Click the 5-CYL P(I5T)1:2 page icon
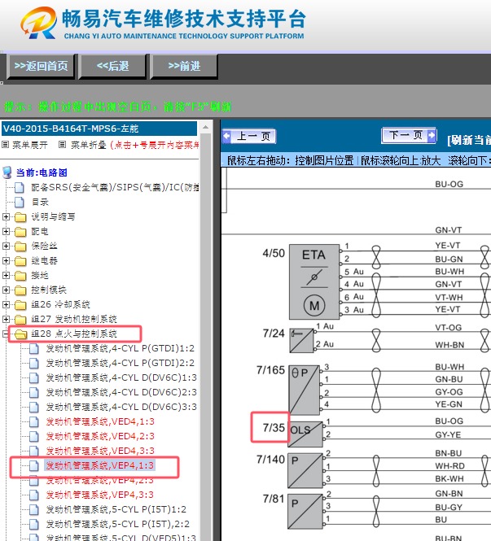 tap(34, 509)
